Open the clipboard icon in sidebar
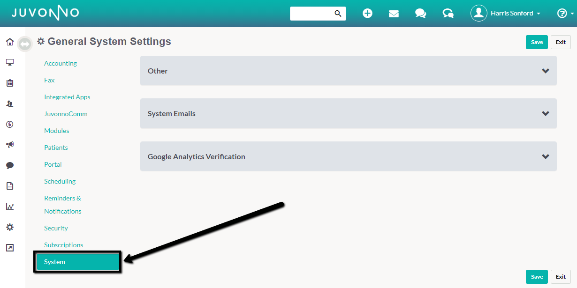The image size is (577, 288). pyautogui.click(x=9, y=83)
